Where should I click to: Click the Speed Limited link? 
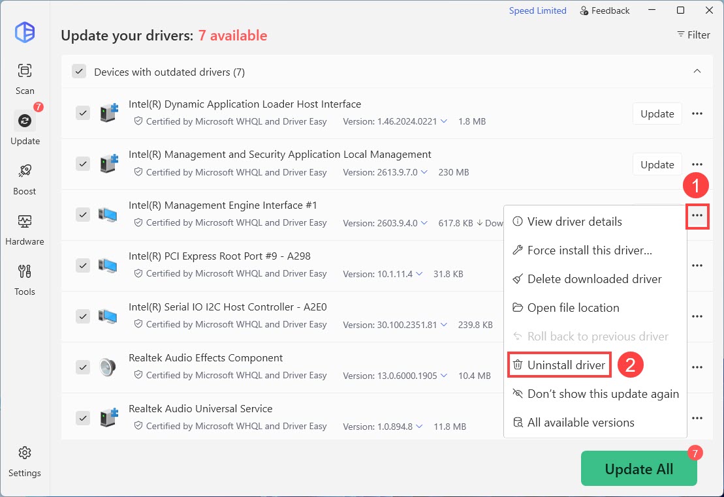pos(537,10)
